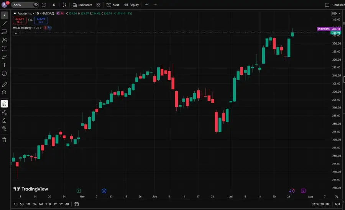
Task: Open indicator templates grid icon
Action: [99, 5]
